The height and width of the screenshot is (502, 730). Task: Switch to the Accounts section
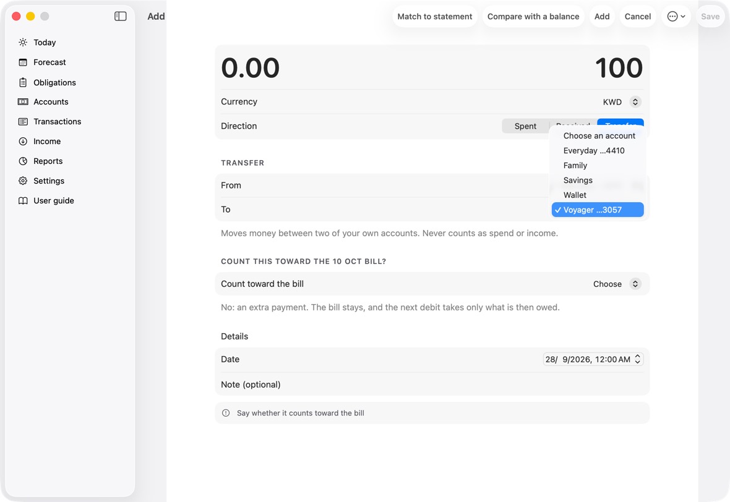[x=51, y=102]
